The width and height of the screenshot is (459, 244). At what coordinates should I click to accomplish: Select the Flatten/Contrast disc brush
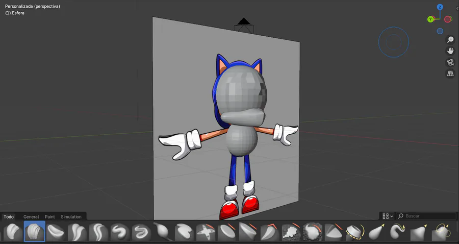click(x=227, y=231)
